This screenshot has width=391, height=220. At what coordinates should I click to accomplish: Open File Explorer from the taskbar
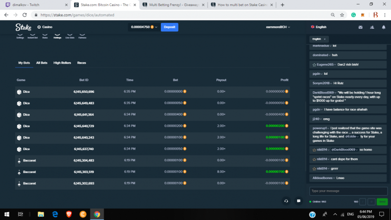click(41, 214)
